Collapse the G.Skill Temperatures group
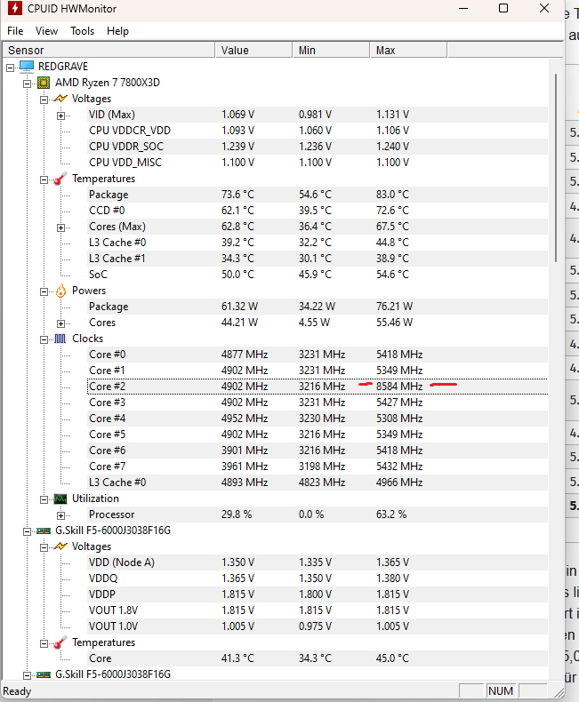Screen dimensions: 579x702 (x=44, y=644)
